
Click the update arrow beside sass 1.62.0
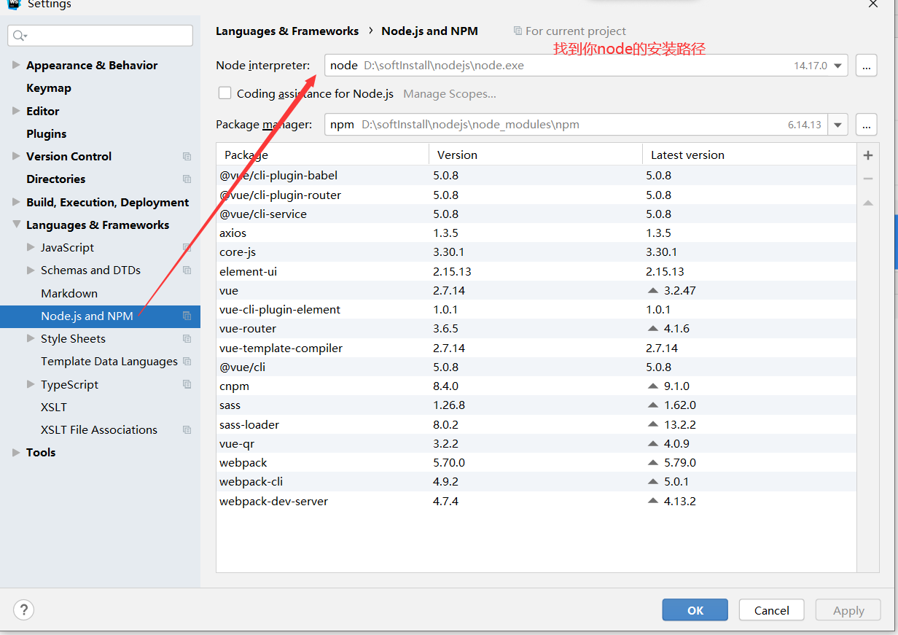point(652,405)
